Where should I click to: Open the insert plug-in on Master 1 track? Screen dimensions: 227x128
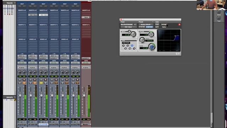(x=86, y=17)
